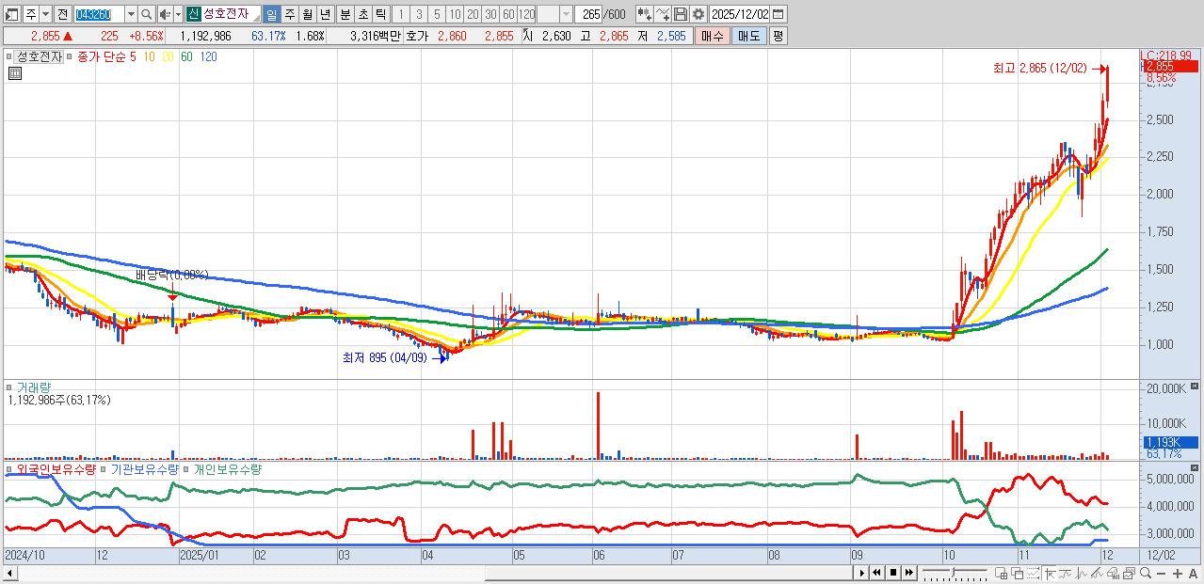Open the calendar picker icon
Screen dimensions: 1204x584
[777, 14]
